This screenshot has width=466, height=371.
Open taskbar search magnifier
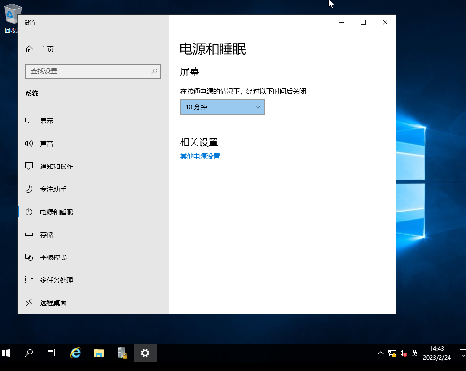pyautogui.click(x=29, y=353)
